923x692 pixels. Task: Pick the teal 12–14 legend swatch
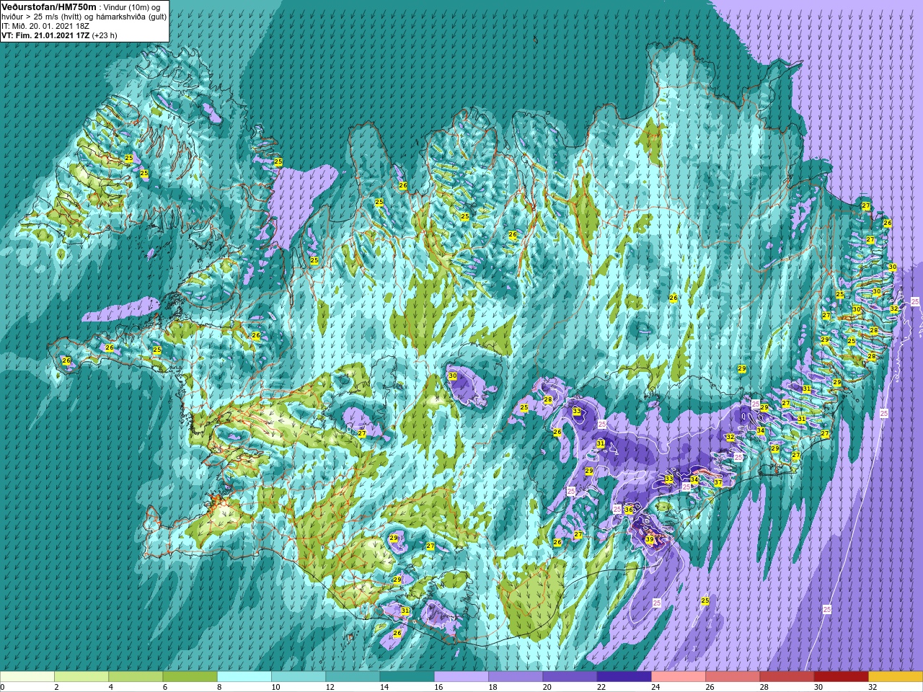(353, 677)
